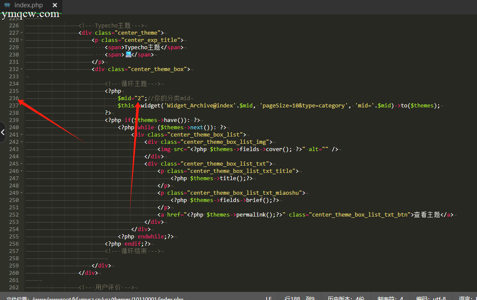
Task: Fold the center_theme_box_list_txt div at line 245
Action: (22, 164)
